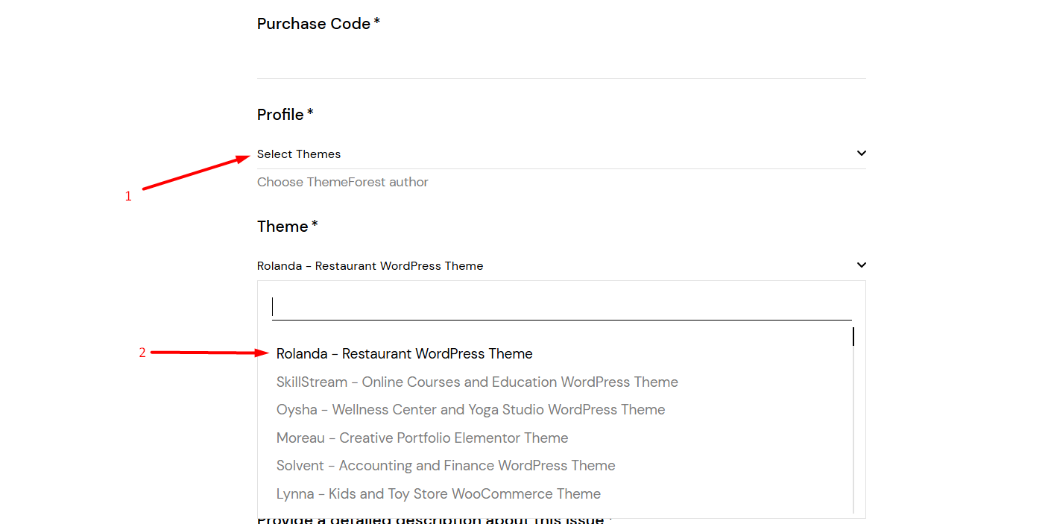Pick 'Oysha - Wellness Center and Yoga Studio' theme
The image size is (1048, 524).
pos(470,410)
